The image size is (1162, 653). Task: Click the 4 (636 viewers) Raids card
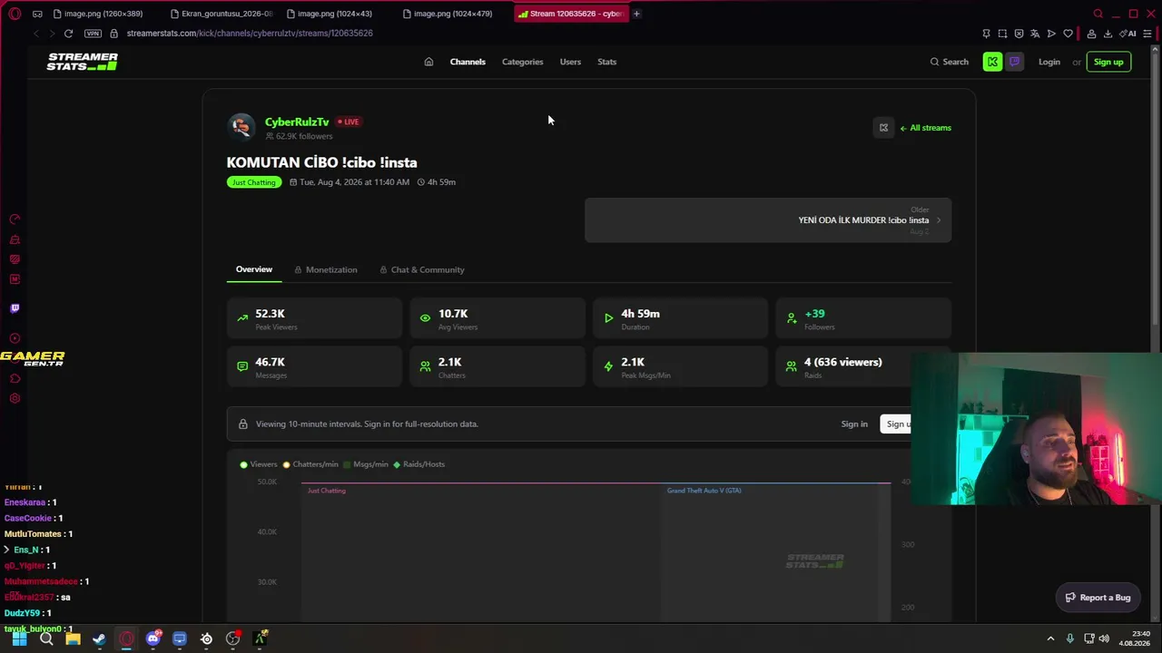863,366
